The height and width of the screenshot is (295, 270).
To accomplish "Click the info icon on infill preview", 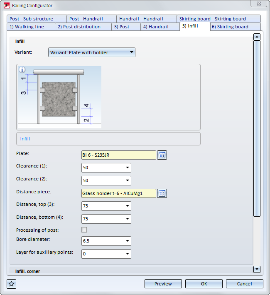I will pos(22,70).
